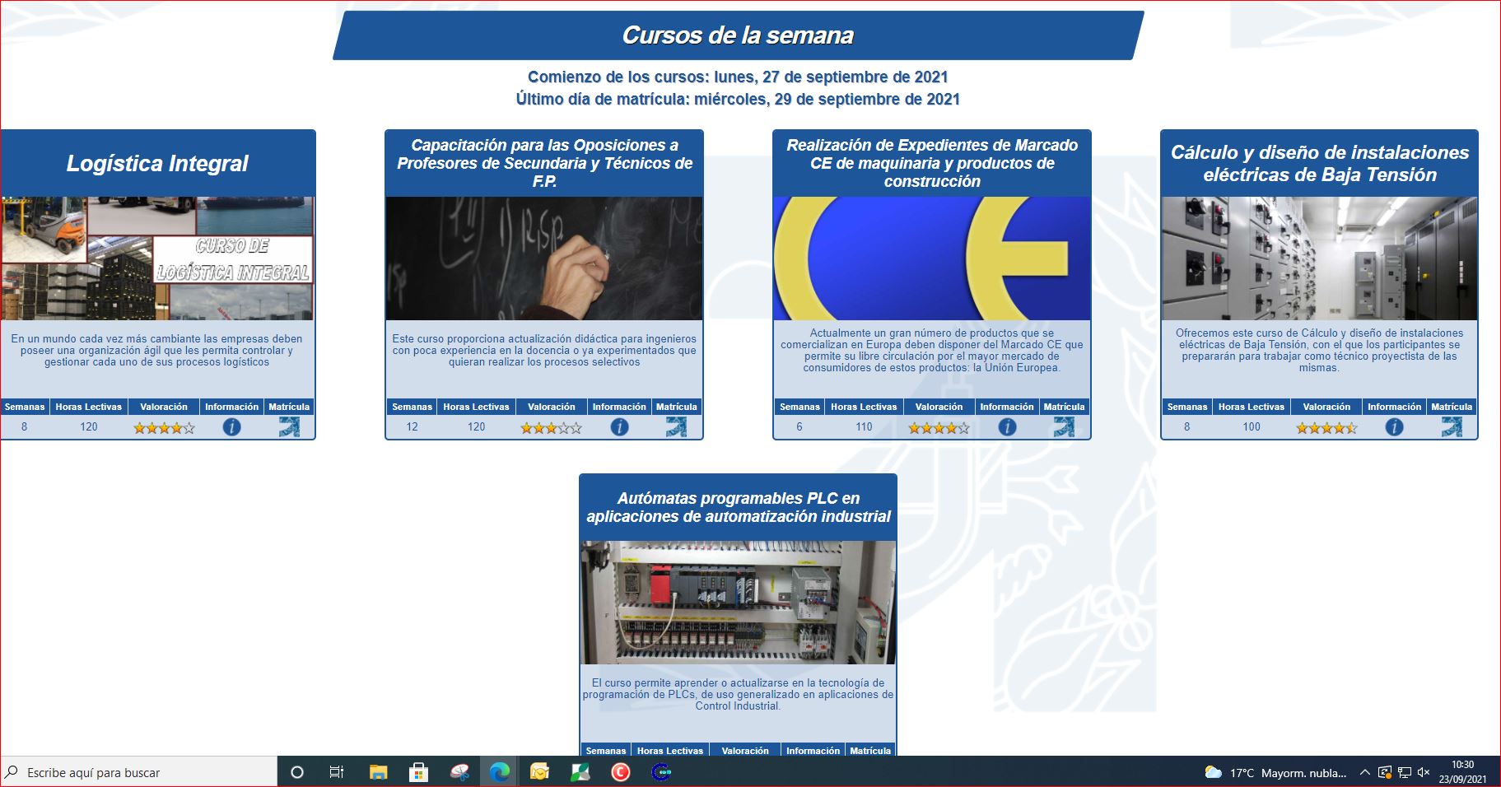Show hidden system tray icons

pyautogui.click(x=1365, y=772)
